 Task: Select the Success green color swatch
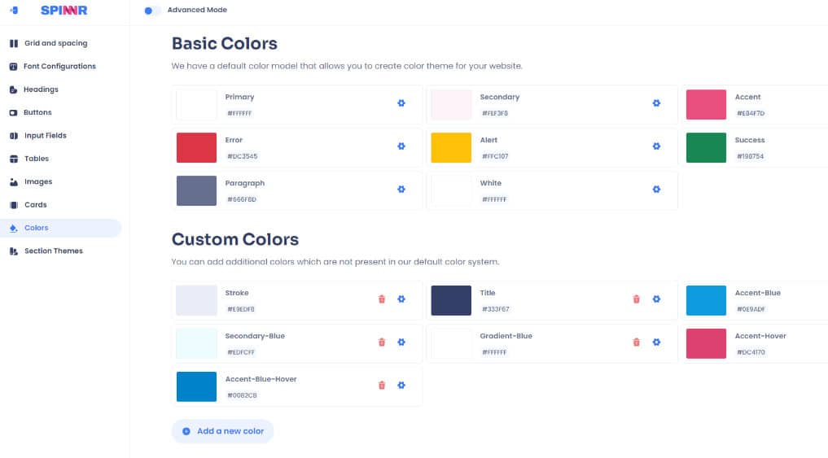pos(706,148)
